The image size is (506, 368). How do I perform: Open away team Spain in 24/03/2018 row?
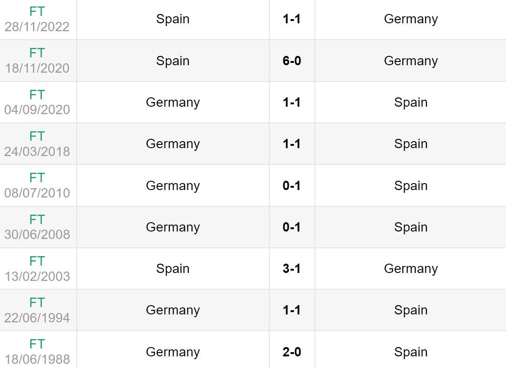(411, 144)
